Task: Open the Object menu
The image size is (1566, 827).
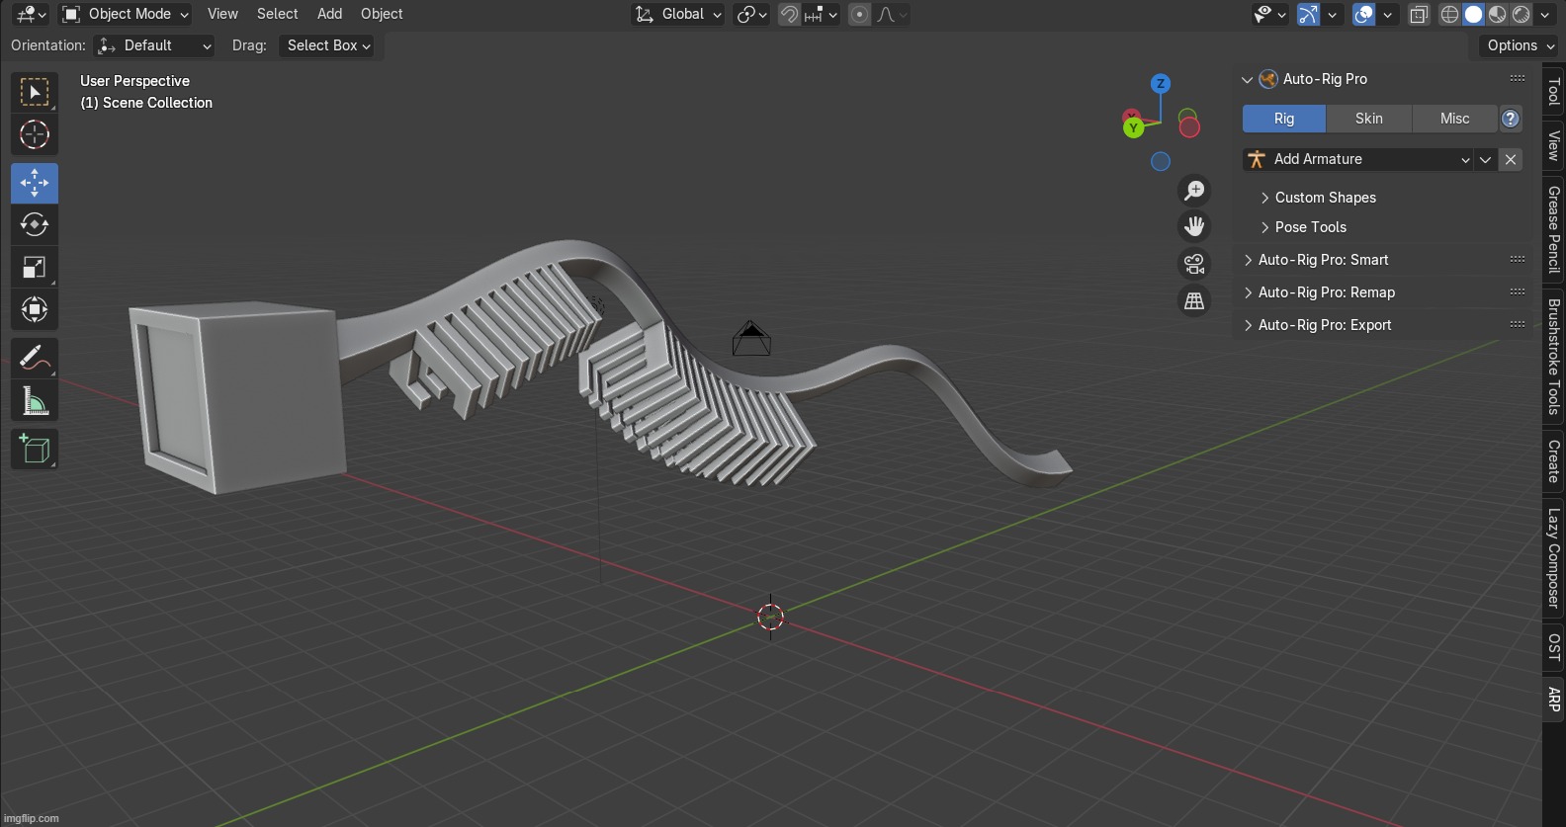Action: point(382,14)
